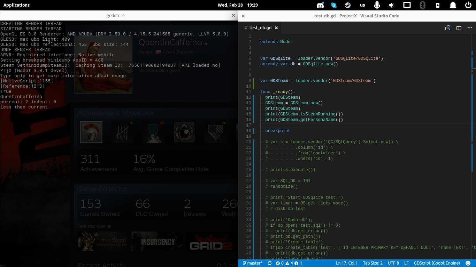Click the '# randomize()' comment line

tap(282, 186)
